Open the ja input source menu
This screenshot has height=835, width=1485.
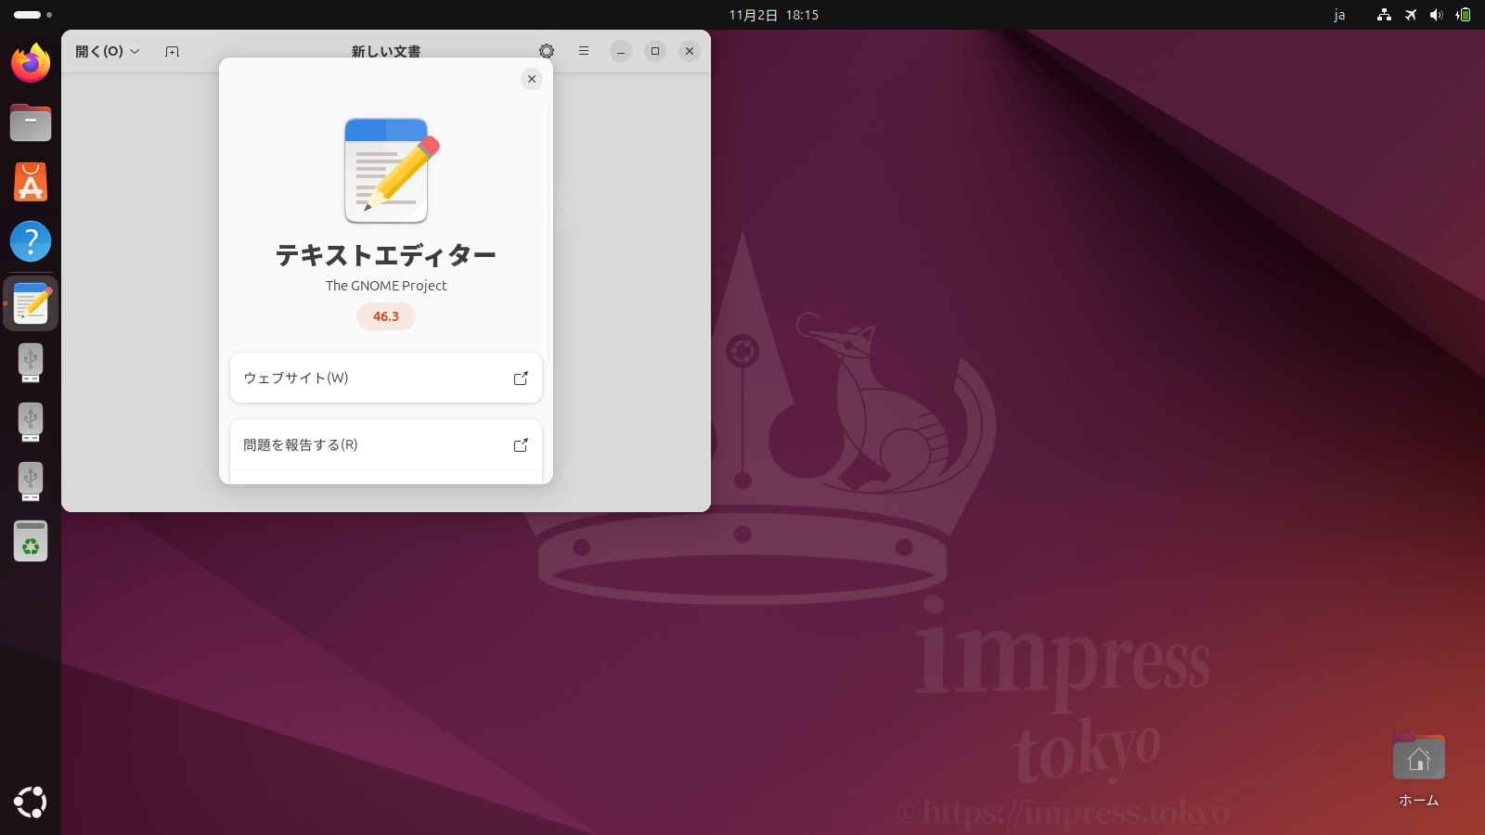1339,15
